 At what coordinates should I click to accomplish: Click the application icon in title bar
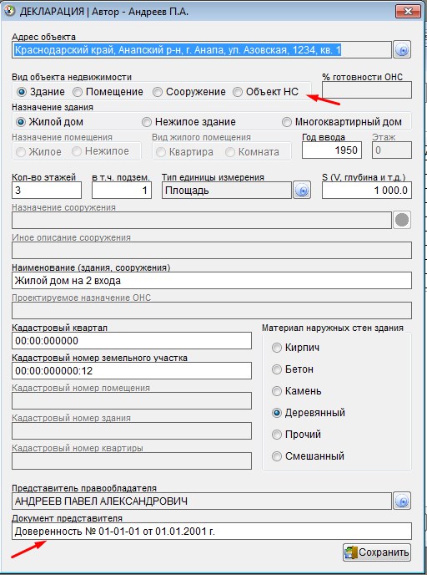(9, 11)
